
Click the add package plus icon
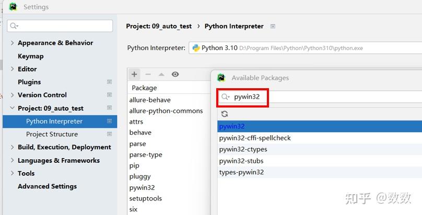click(x=134, y=75)
